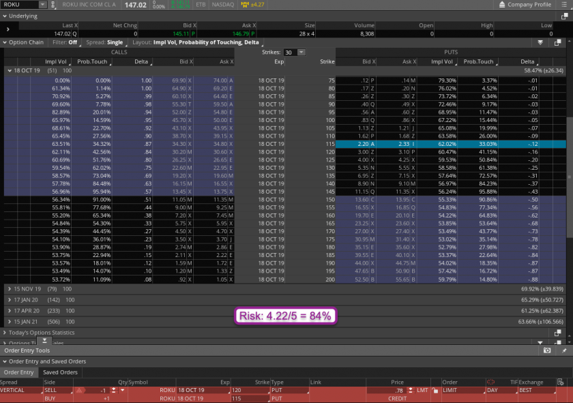Click the order warning triangle icon

80,390
